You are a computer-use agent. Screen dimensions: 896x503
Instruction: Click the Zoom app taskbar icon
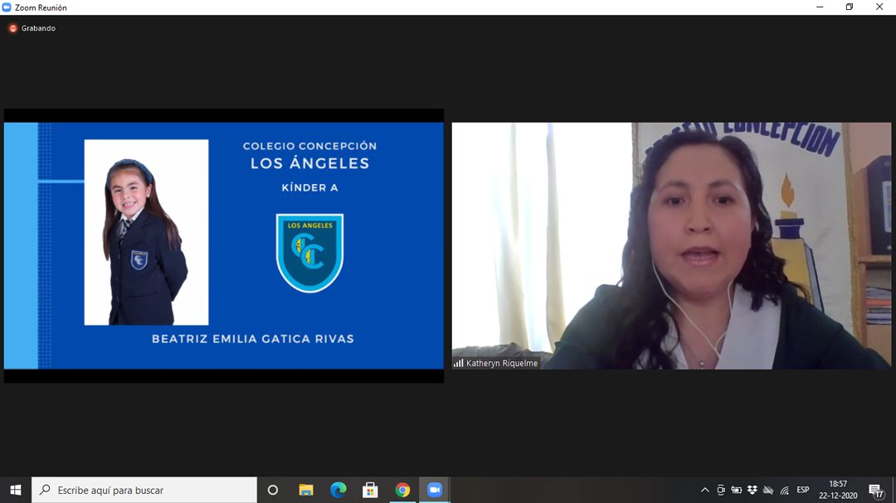435,490
